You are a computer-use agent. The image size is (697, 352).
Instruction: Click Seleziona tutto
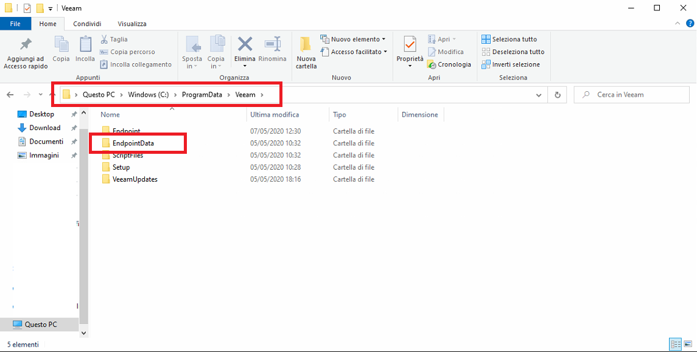click(510, 39)
